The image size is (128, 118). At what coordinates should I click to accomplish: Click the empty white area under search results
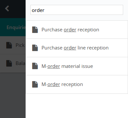tap(77, 106)
